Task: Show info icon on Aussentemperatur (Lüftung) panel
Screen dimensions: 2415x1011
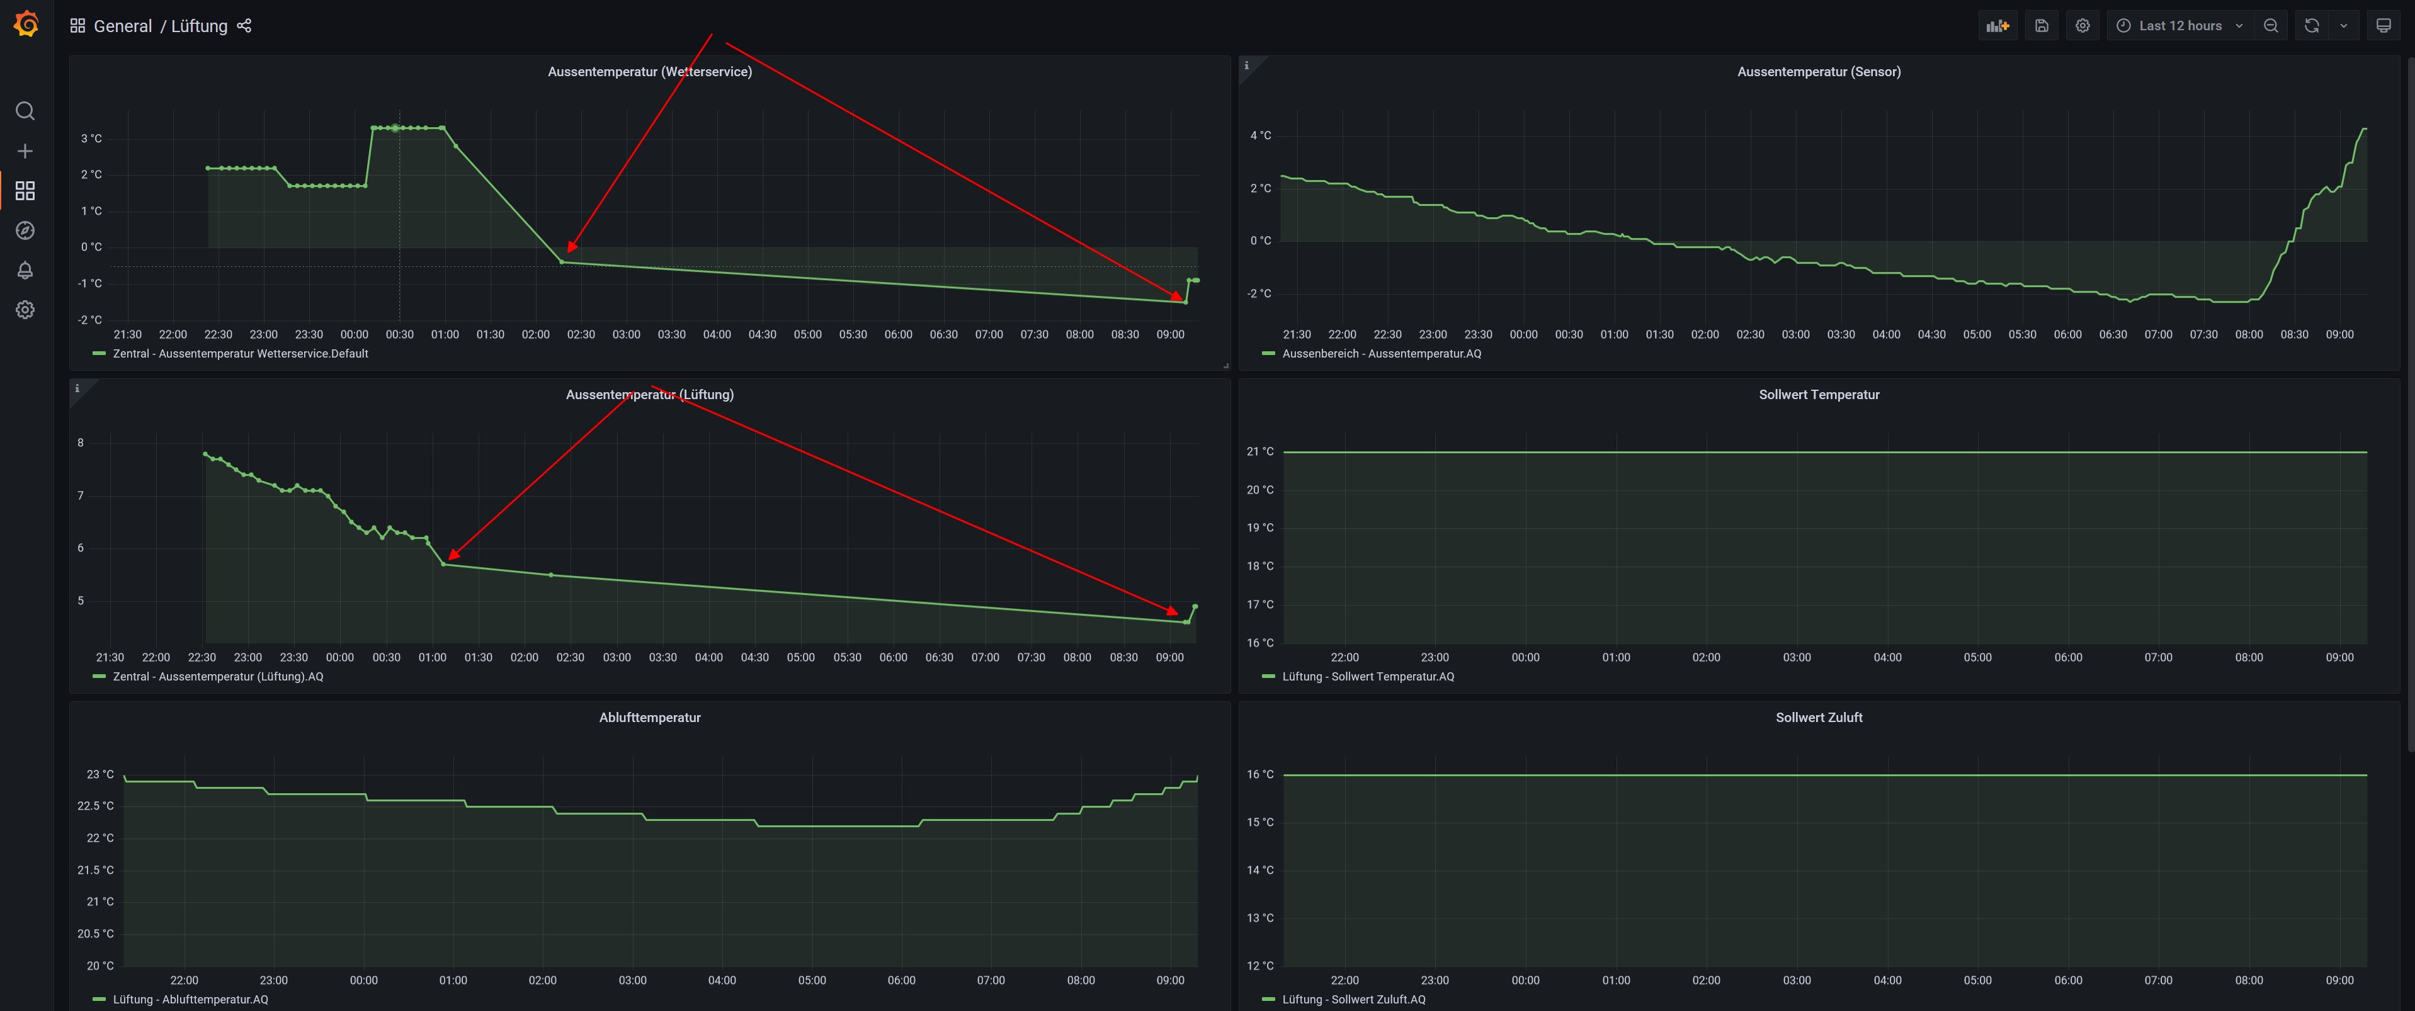Action: point(77,388)
